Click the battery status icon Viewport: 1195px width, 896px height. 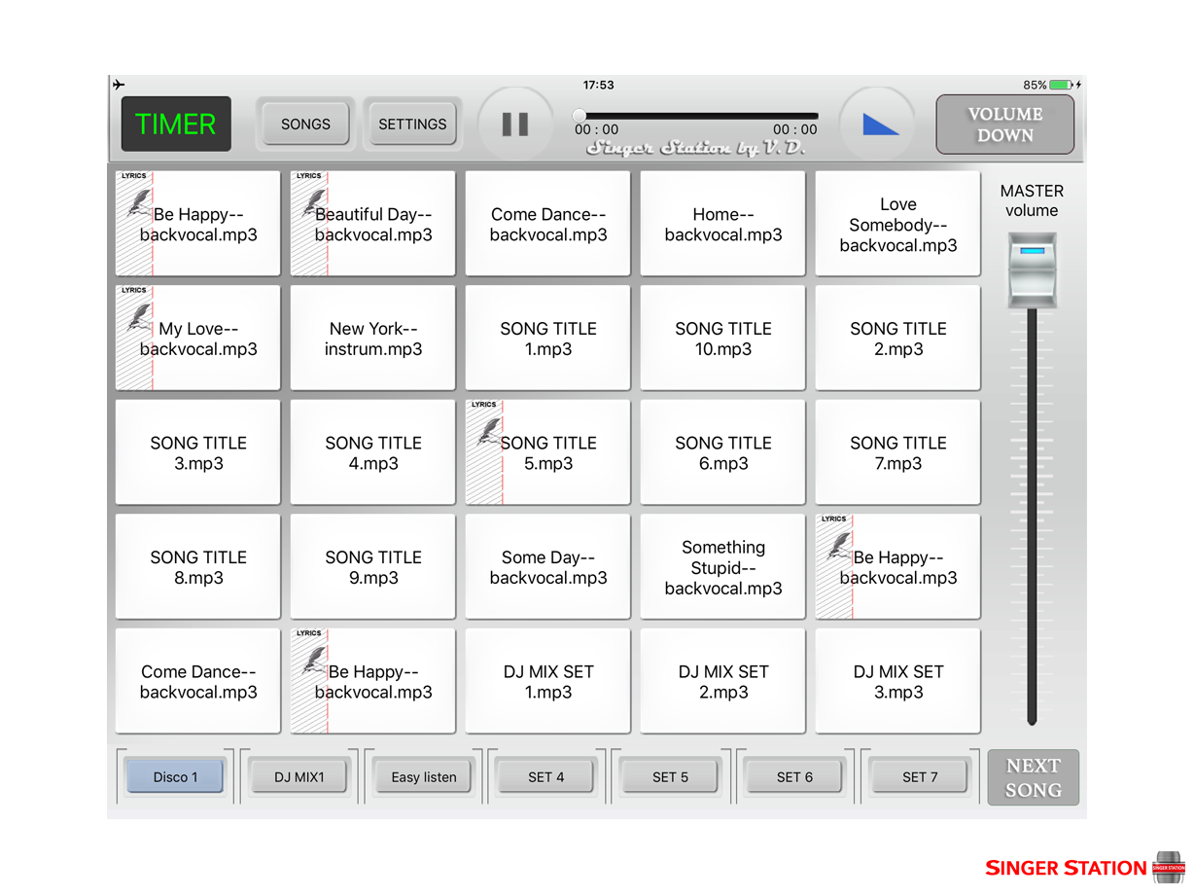[x=1060, y=85]
